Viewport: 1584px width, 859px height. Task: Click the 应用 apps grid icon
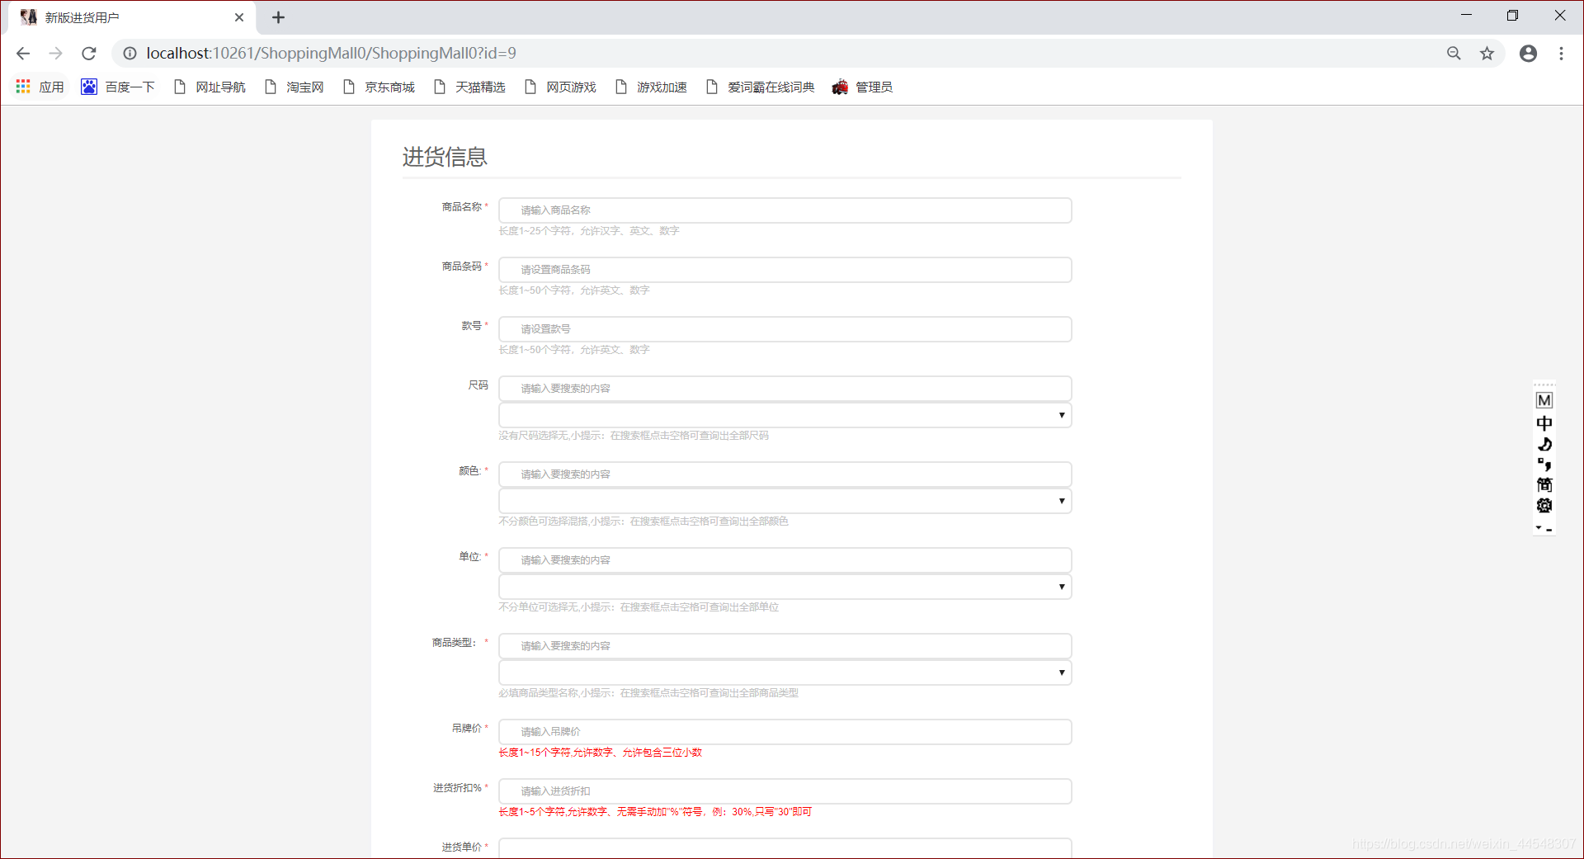[22, 87]
